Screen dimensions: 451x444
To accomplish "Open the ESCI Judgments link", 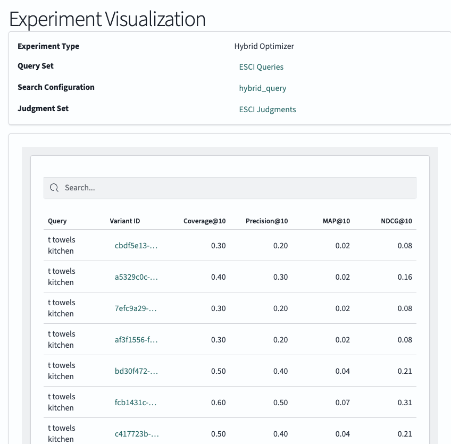I will point(268,109).
